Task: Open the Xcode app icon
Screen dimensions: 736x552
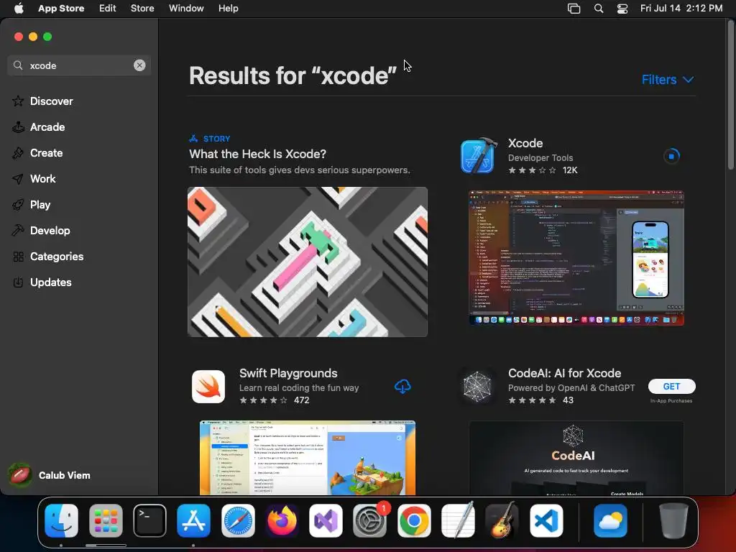Action: click(x=478, y=156)
